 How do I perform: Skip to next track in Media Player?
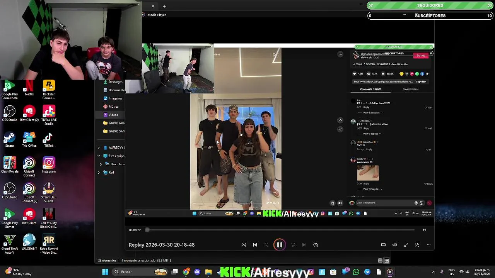pyautogui.click(x=304, y=245)
